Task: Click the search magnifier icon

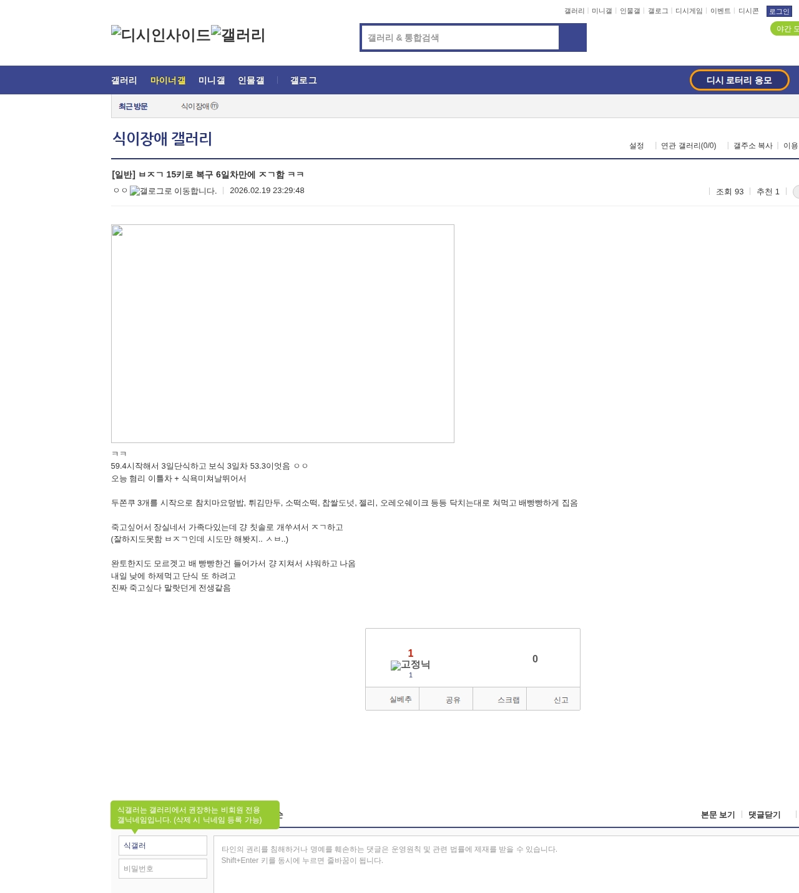Action: tap(572, 37)
